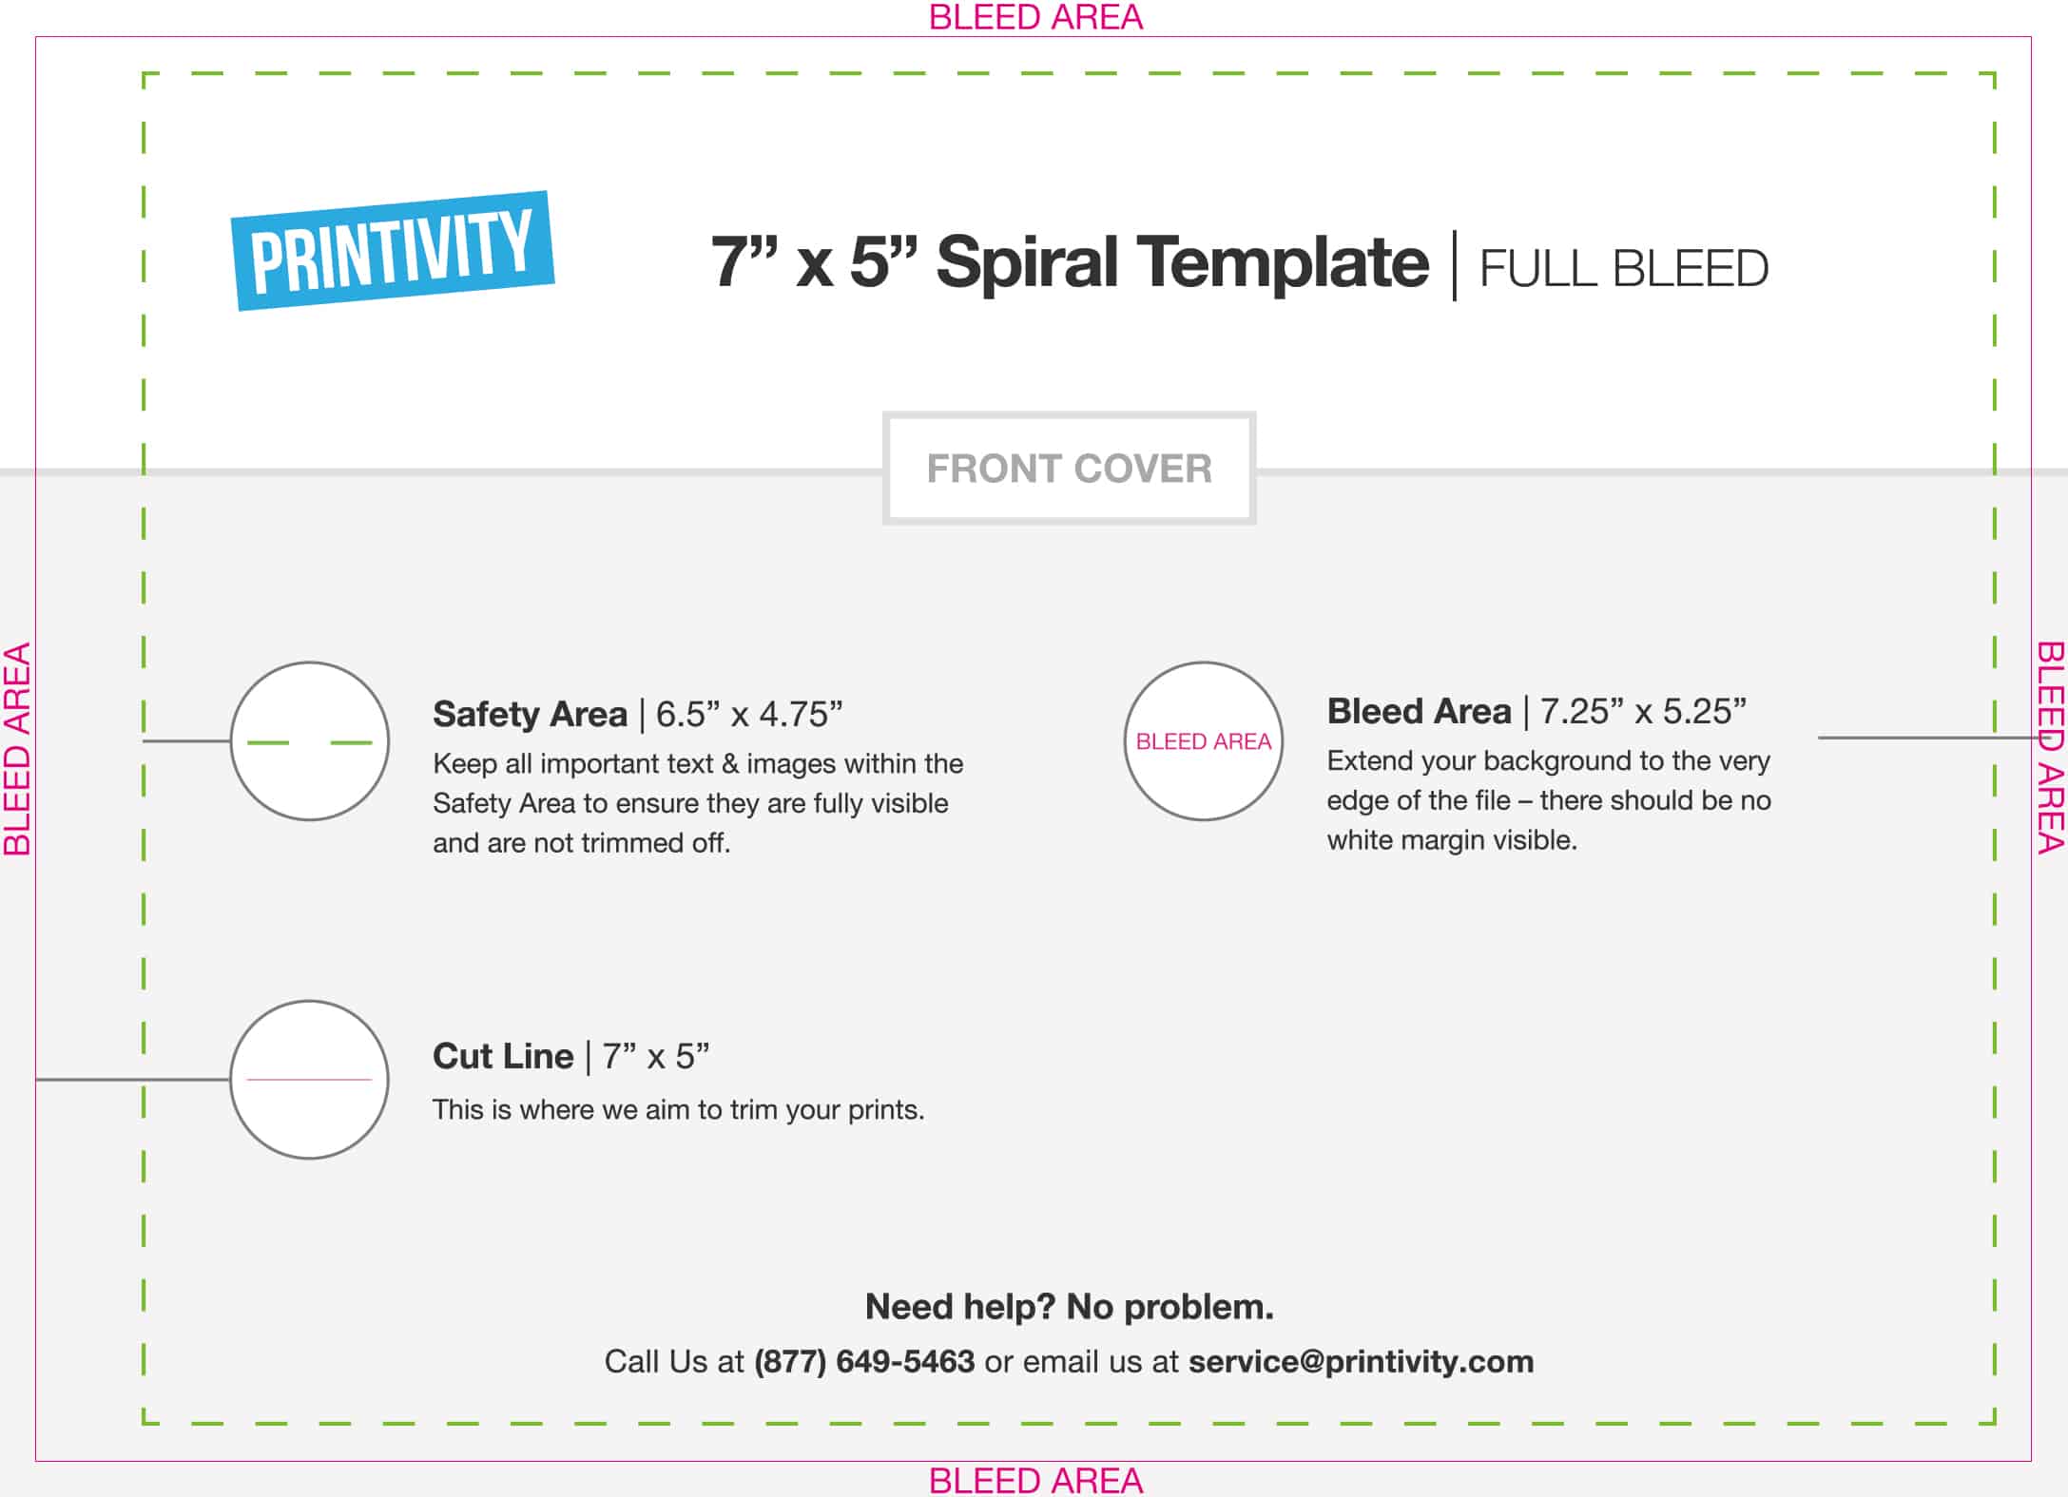This screenshot has height=1497, width=2068.
Task: Click the Cut Line heading text
Action: pos(503,1056)
